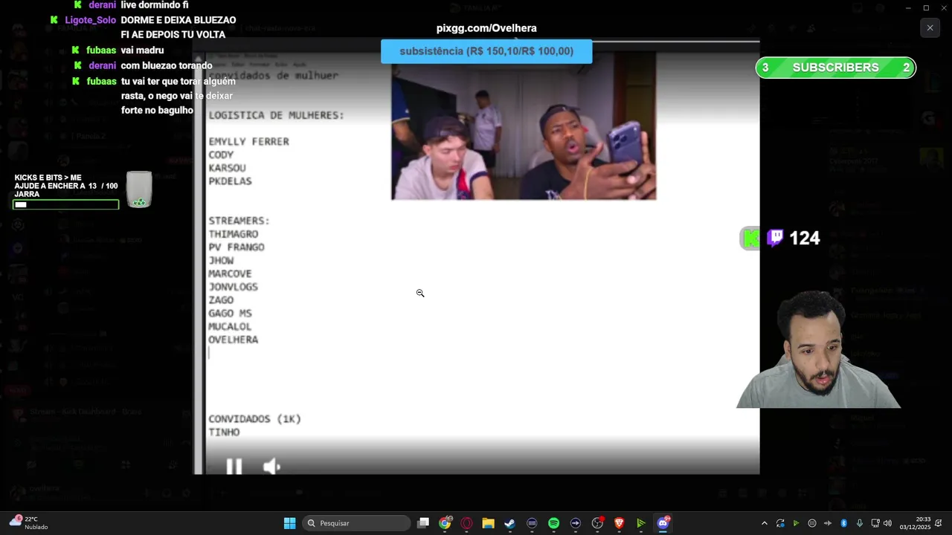
Task: Open the Windows Start menu
Action: 289,523
